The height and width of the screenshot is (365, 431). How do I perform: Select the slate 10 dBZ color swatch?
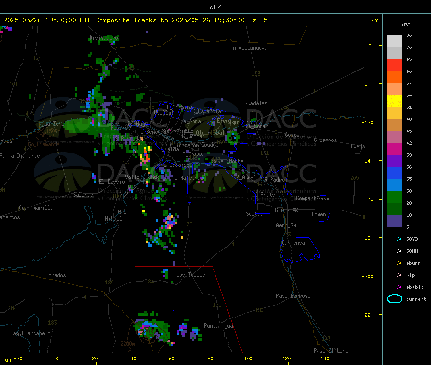[x=395, y=221]
